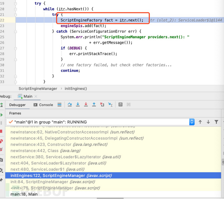Select the frame nextService:380, ServiceLoader$LazyIterator

[x=113, y=157]
